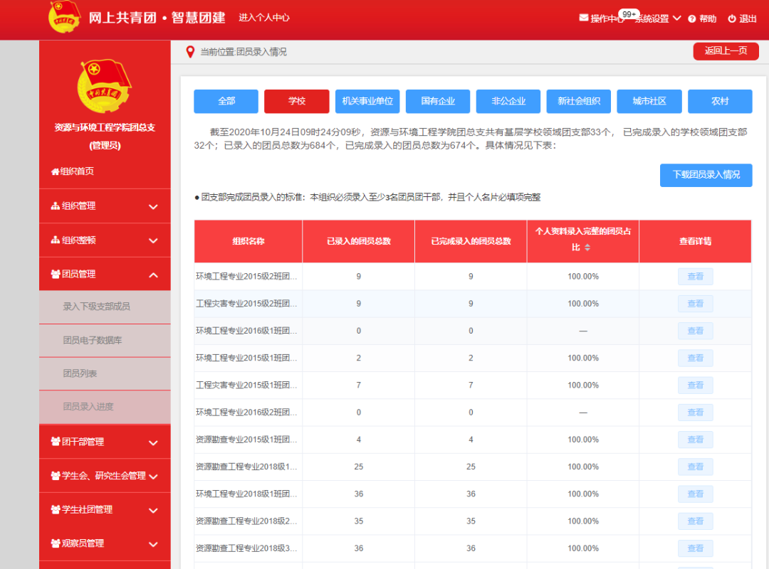Click the 帮助 help question icon
Image resolution: width=769 pixels, height=569 pixels.
pyautogui.click(x=692, y=19)
